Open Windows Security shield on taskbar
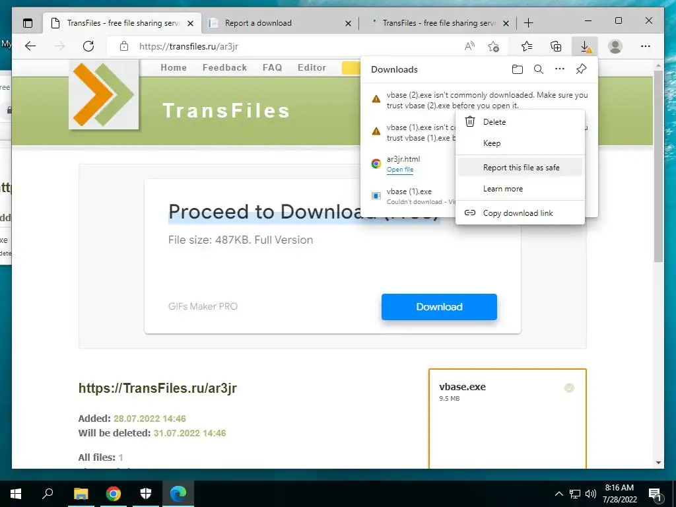The image size is (676, 507). click(x=146, y=494)
